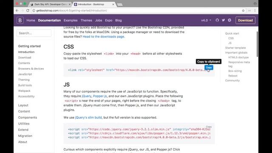Click the Bootstrap B logo icon
This screenshot has width=272, height=153.
point(20,20)
